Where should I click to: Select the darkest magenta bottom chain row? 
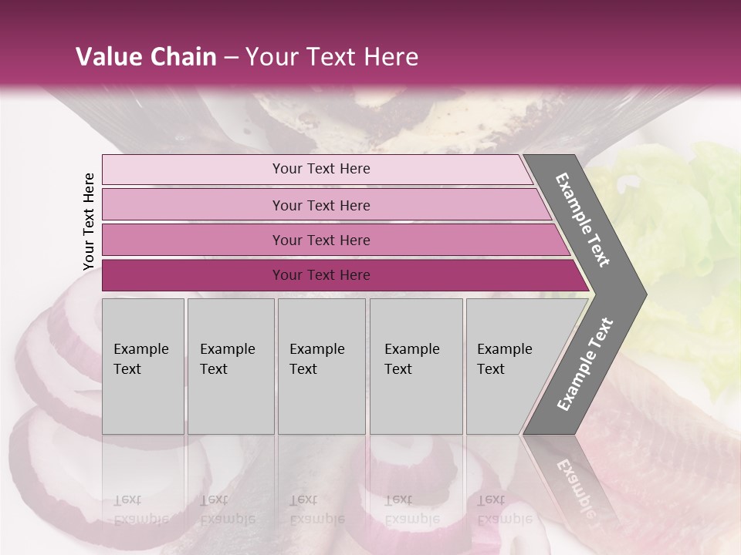pos(321,275)
